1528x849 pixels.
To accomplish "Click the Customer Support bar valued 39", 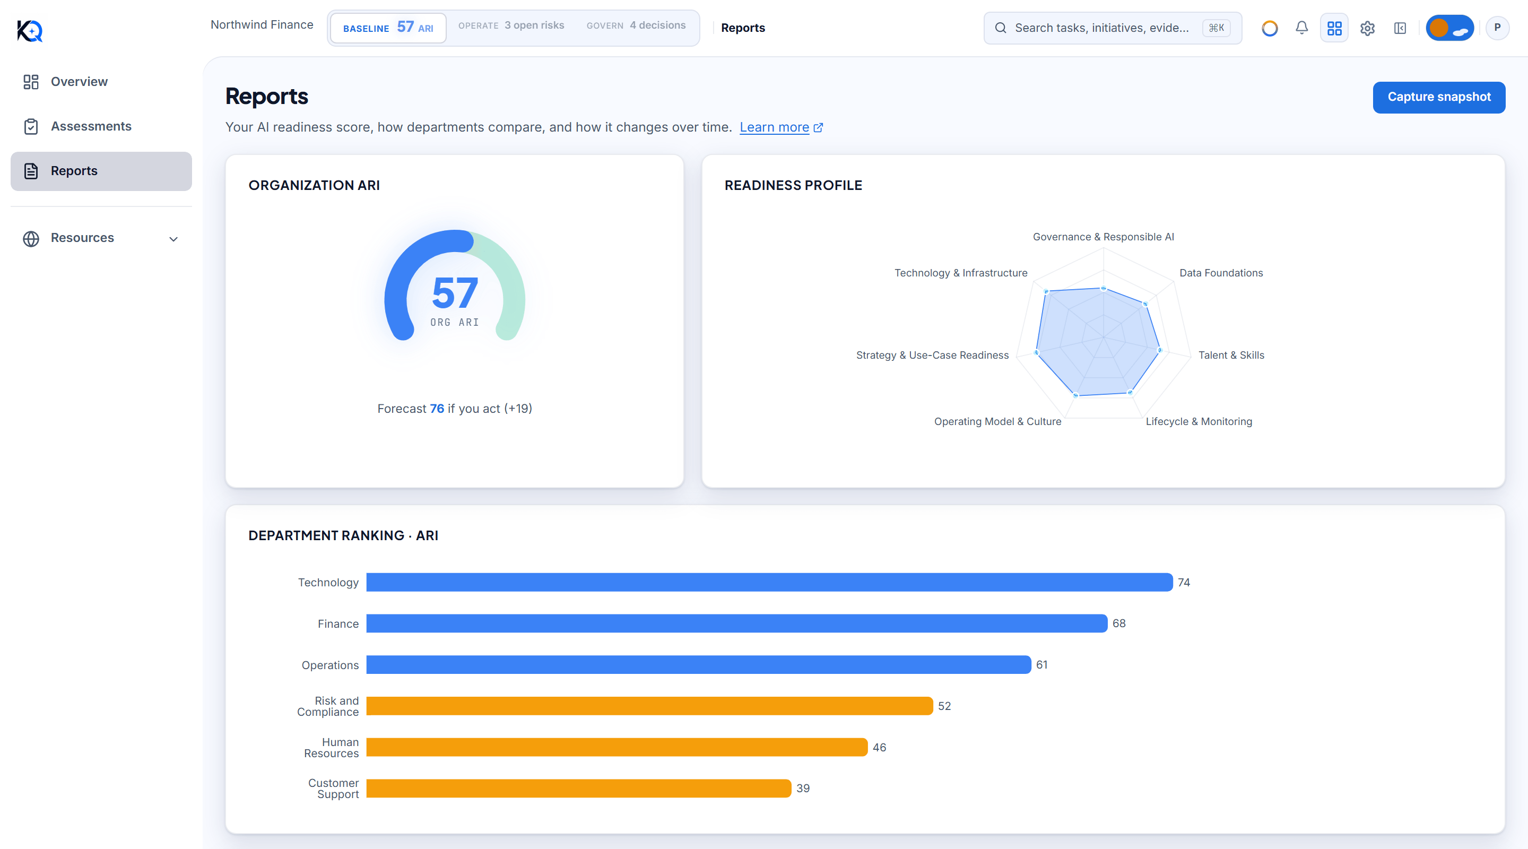I will pos(578,789).
